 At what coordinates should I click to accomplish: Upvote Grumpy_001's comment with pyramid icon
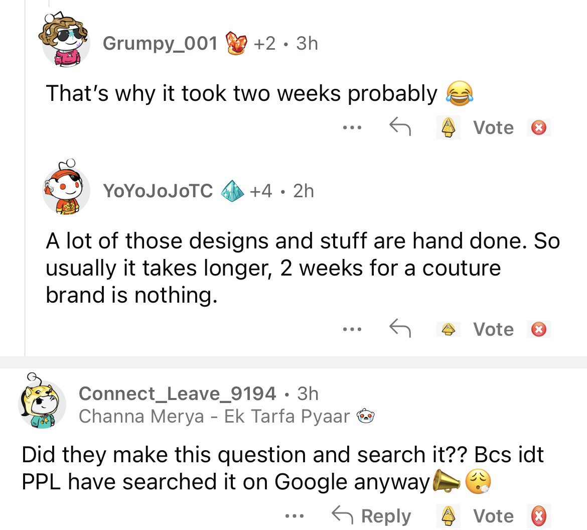point(447,128)
